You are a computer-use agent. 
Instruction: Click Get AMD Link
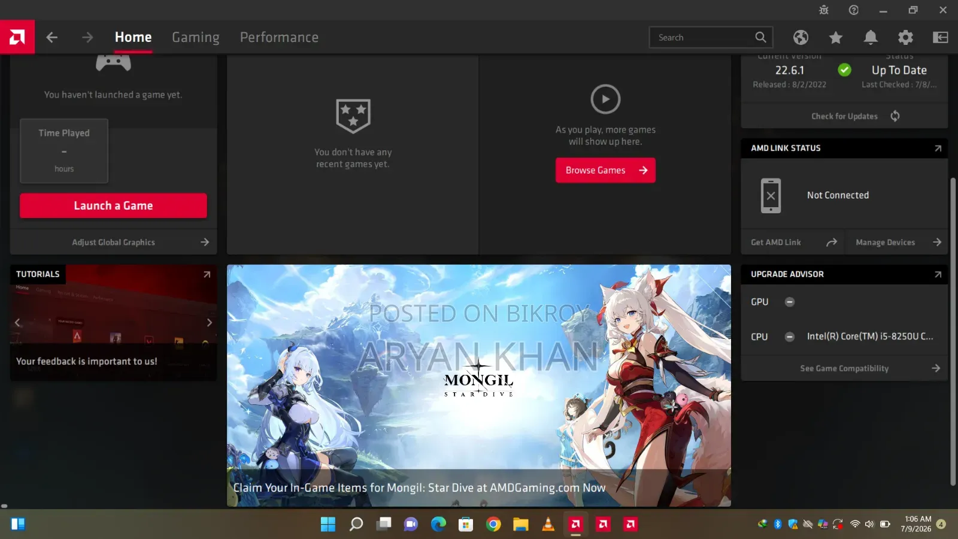pos(793,242)
